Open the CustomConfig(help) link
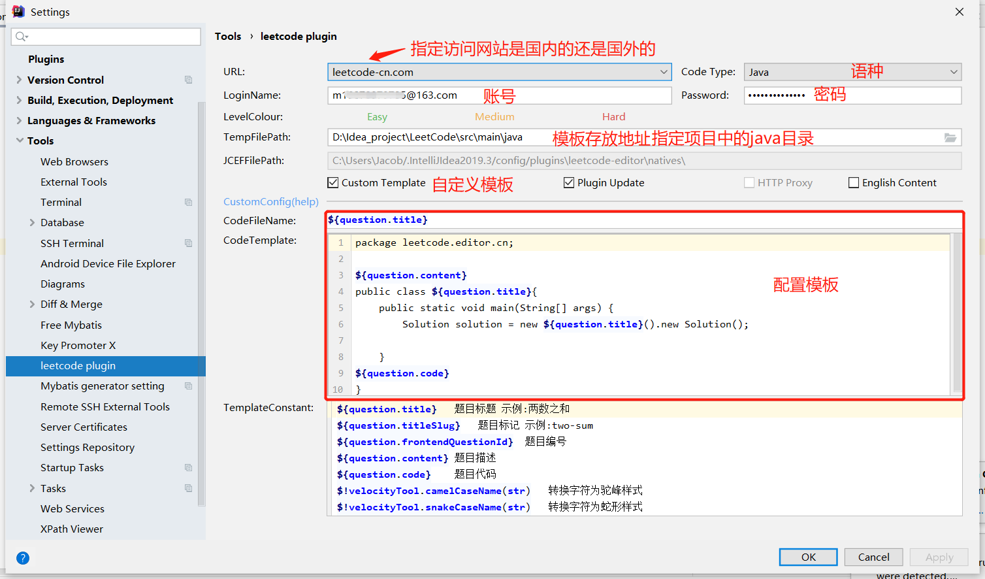This screenshot has height=579, width=985. 270,201
